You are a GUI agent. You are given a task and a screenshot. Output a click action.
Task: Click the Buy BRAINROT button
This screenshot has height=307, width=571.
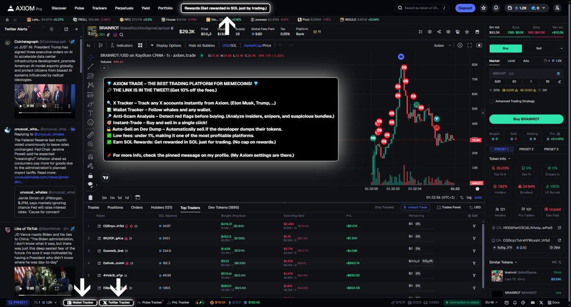526,119
